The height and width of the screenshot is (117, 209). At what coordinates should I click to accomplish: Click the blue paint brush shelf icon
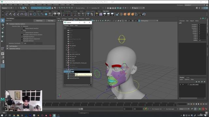point(117,14)
